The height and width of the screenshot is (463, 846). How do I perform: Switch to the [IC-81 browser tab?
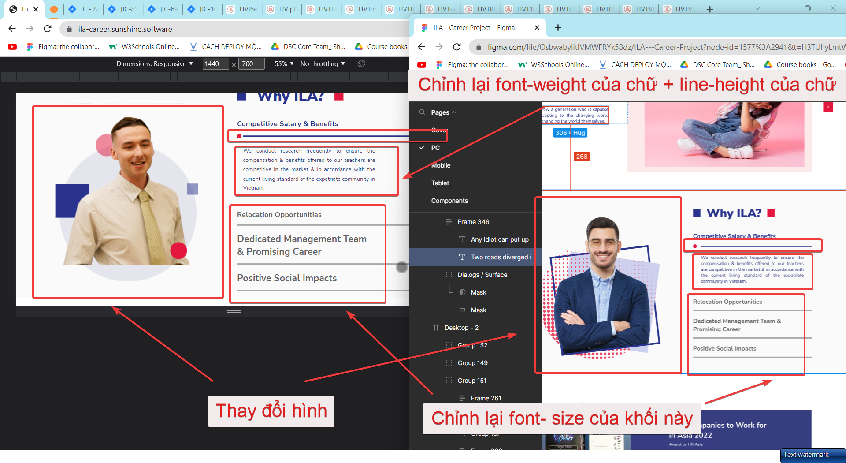(123, 9)
